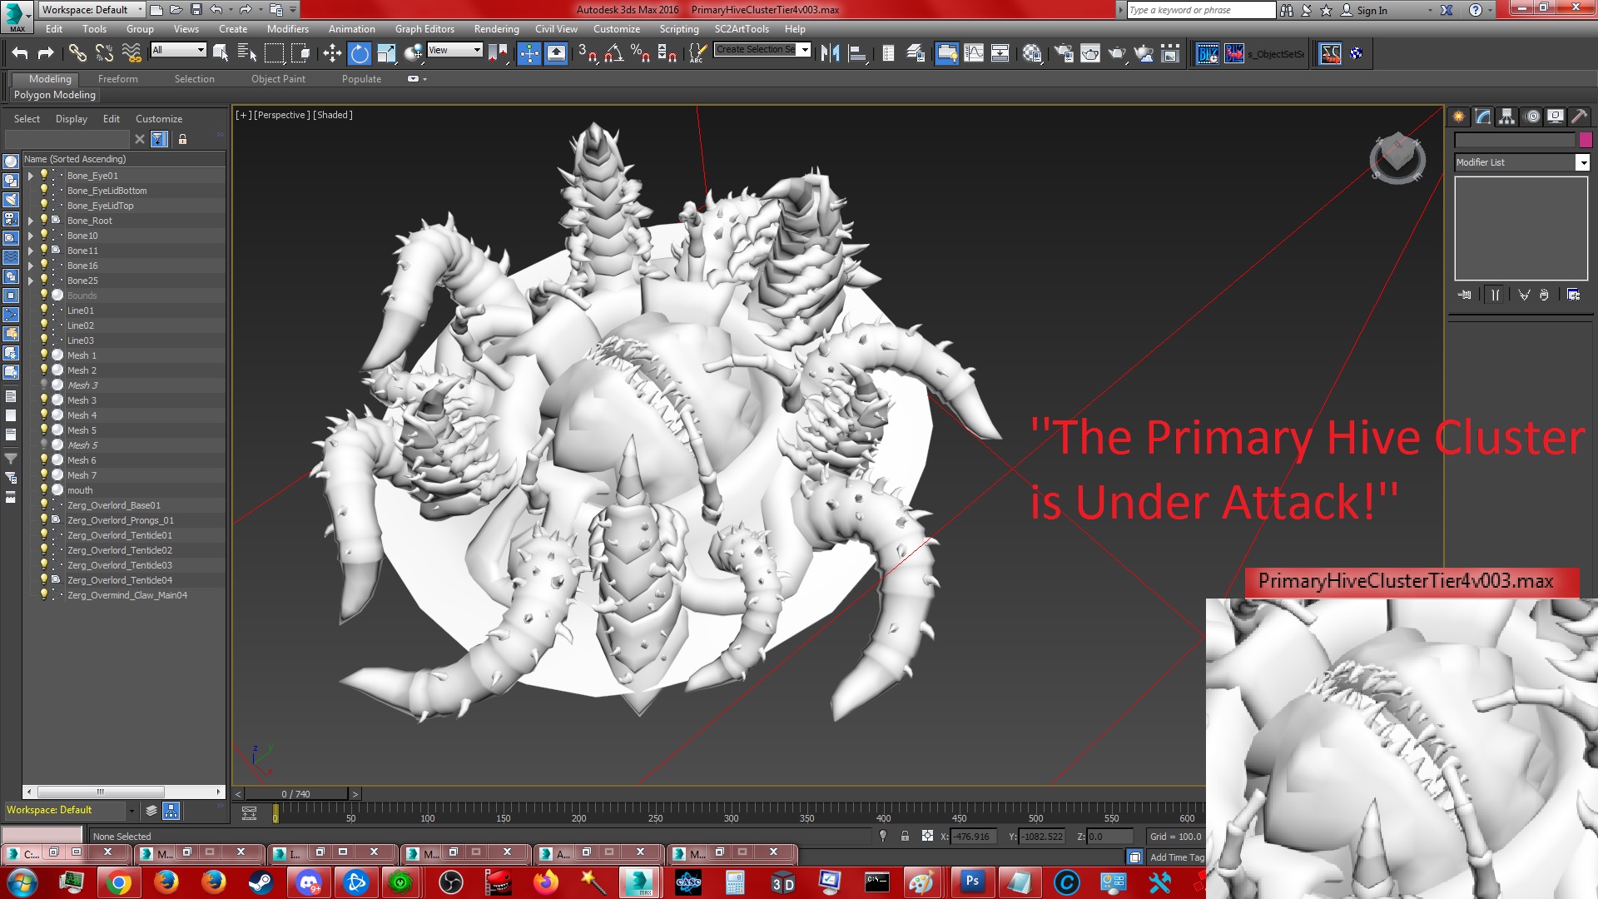Open the reference coordinate View dropdown

click(x=454, y=50)
